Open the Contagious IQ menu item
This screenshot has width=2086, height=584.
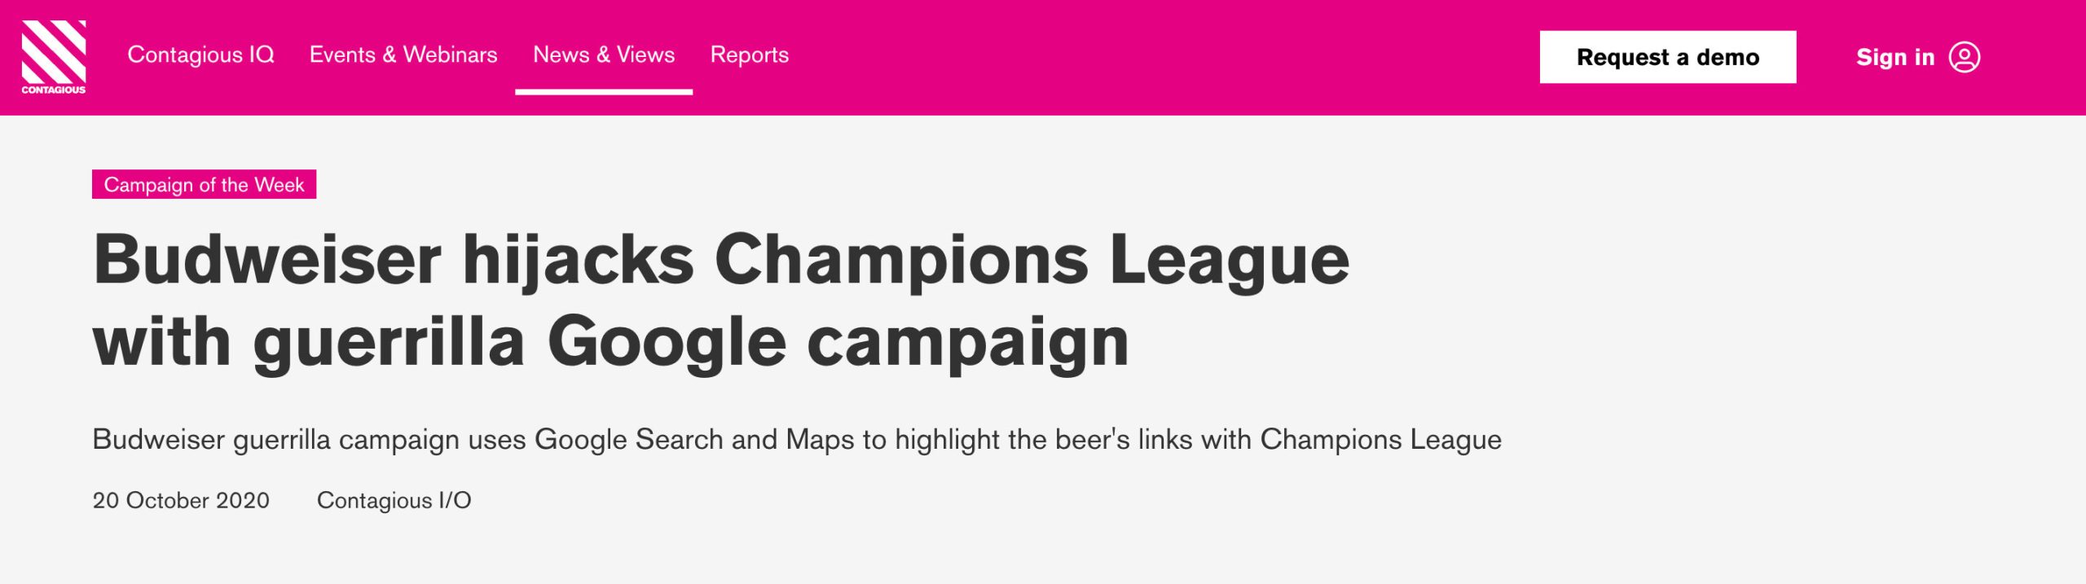pyautogui.click(x=200, y=55)
